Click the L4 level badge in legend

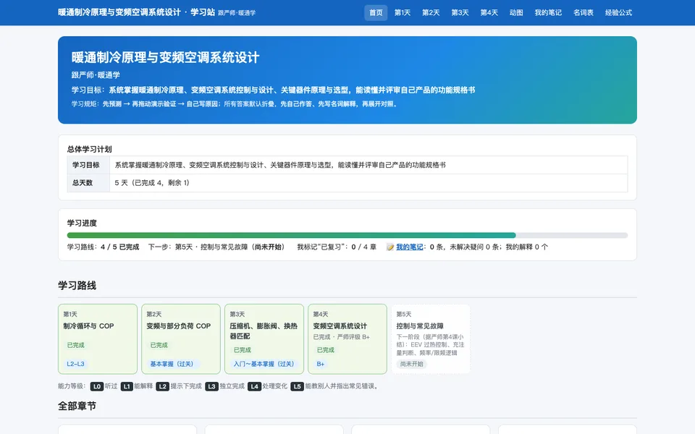(x=254, y=386)
